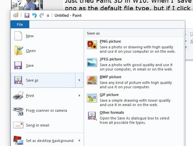193x146 pixels.
Task: Click the envelope Send in email icon
Action: (x=18, y=125)
